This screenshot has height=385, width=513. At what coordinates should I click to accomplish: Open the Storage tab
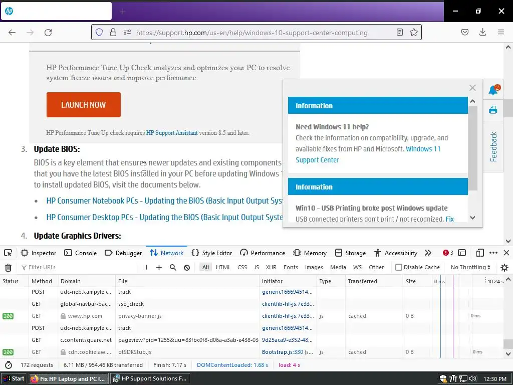point(350,253)
